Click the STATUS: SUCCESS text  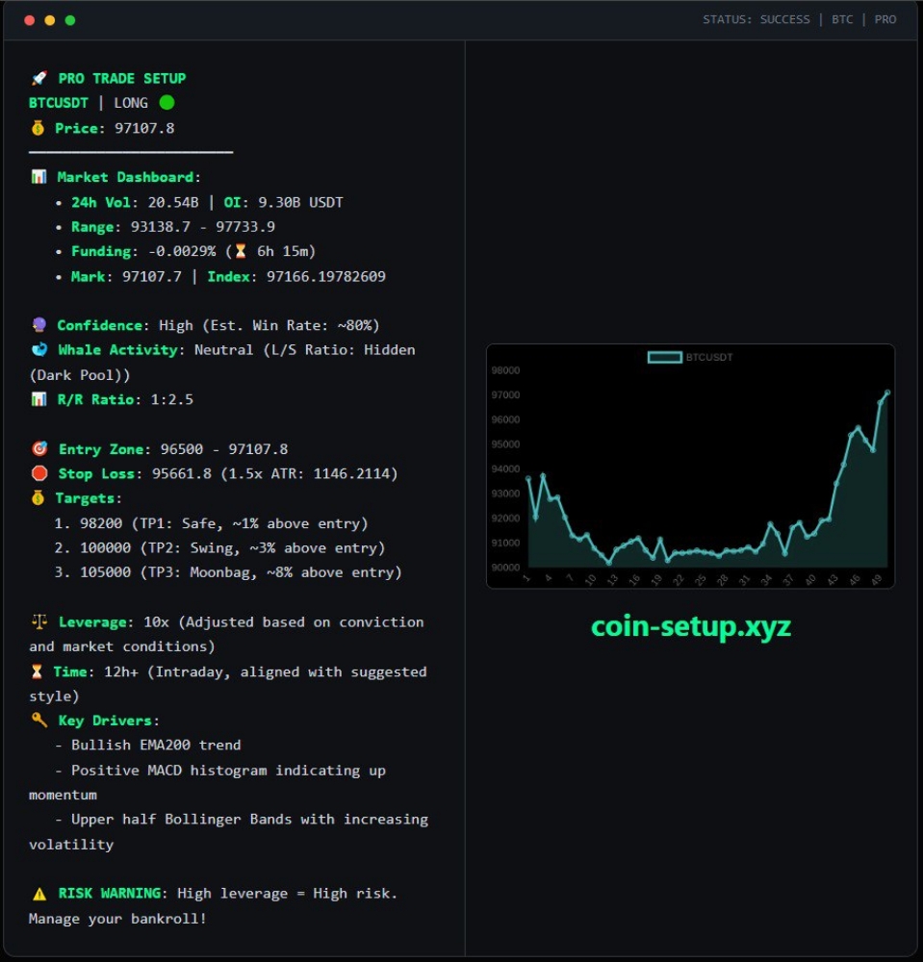pyautogui.click(x=756, y=19)
